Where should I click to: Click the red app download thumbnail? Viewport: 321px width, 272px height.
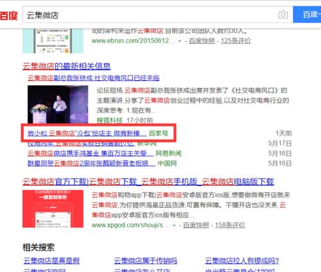pyautogui.click(x=53, y=208)
